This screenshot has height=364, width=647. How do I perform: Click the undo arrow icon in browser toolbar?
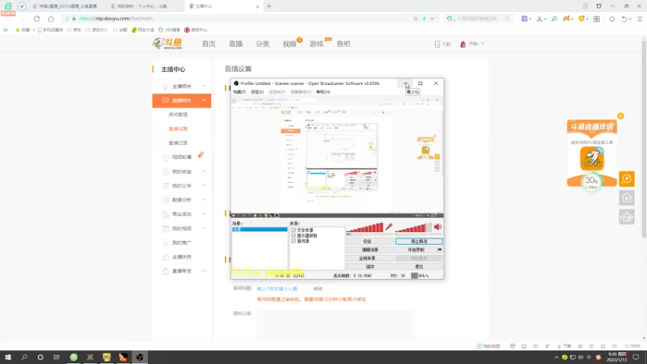point(624,19)
